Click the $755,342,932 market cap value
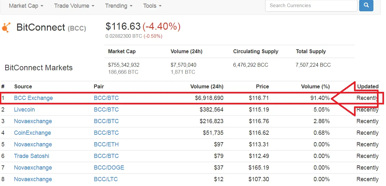The width and height of the screenshot is (386, 186). pyautogui.click(x=124, y=65)
